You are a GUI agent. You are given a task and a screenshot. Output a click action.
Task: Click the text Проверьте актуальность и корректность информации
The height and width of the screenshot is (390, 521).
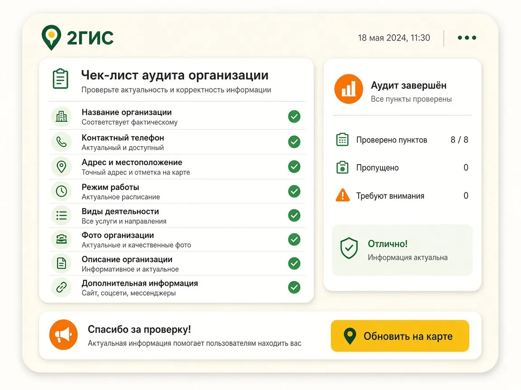tap(176, 90)
